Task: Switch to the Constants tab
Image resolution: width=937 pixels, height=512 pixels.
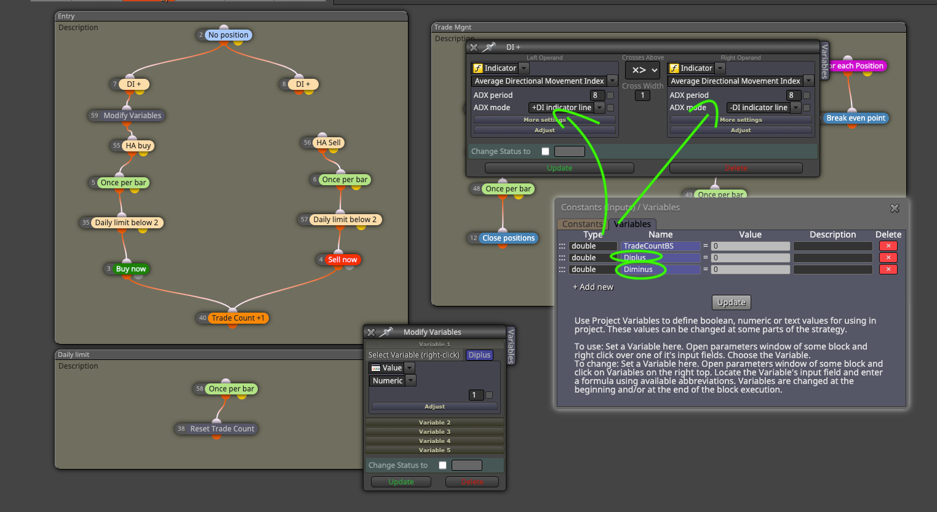Action: pos(582,224)
